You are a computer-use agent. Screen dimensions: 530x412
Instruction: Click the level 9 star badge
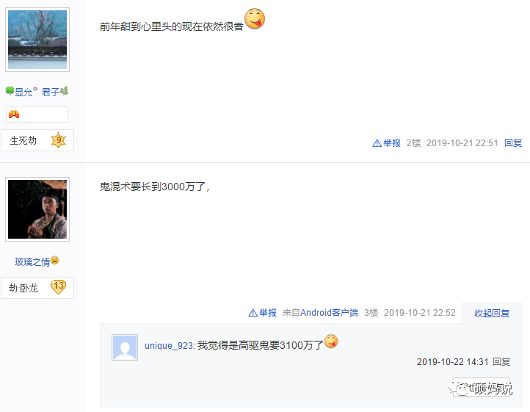(59, 140)
